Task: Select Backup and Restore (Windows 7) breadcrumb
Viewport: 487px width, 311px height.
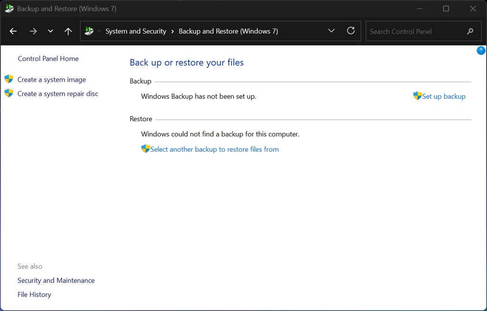Action: pos(228,31)
